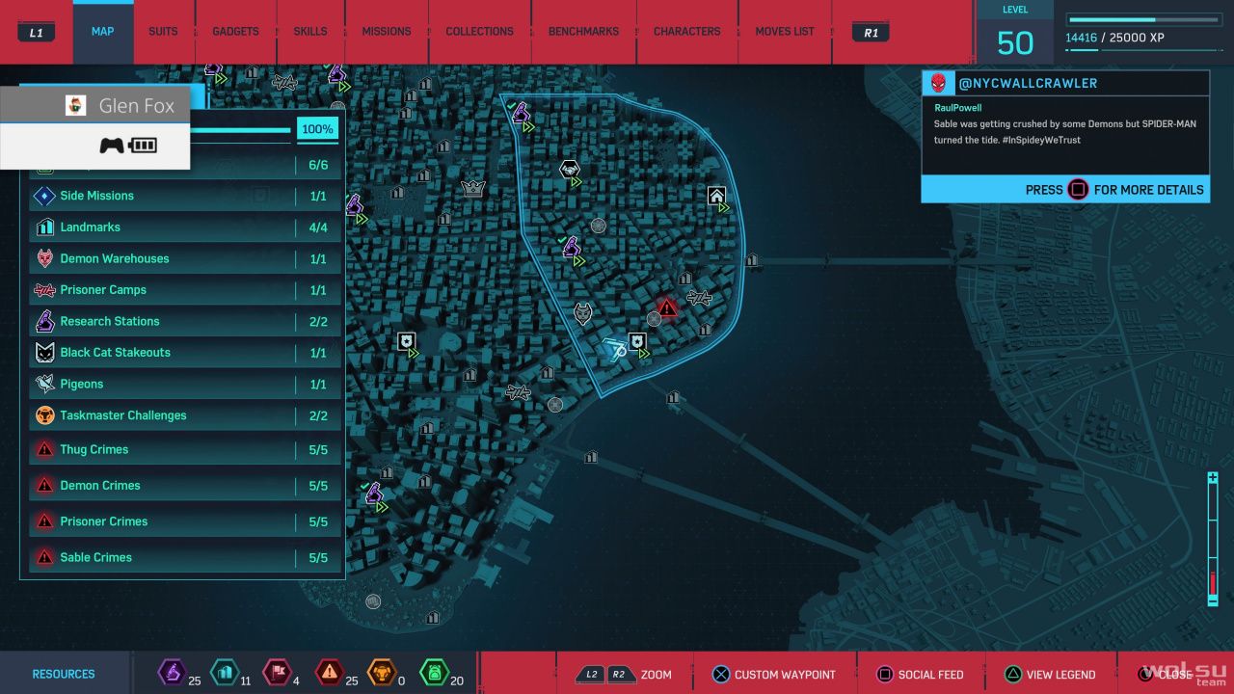1234x694 pixels.
Task: Switch to the SUITS tab
Action: click(163, 32)
